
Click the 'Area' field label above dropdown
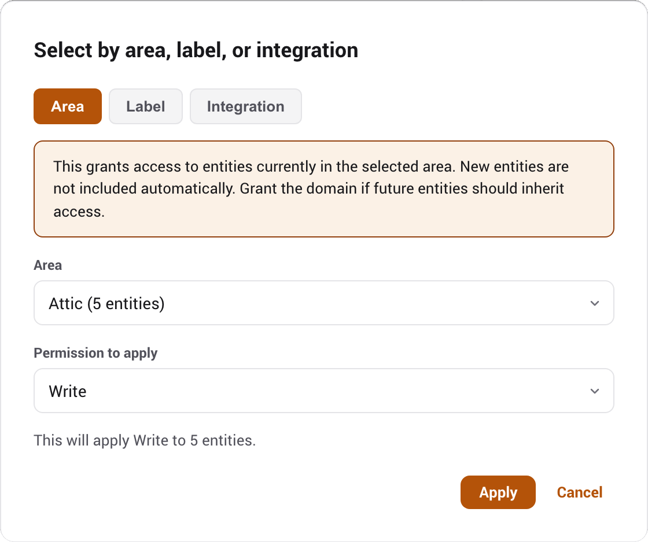pyautogui.click(x=48, y=265)
